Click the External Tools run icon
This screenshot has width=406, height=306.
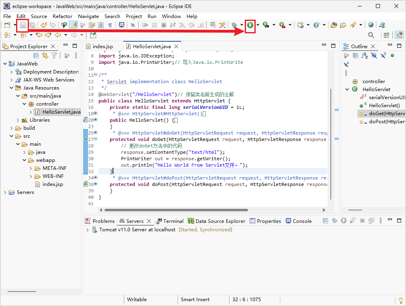click(282, 25)
